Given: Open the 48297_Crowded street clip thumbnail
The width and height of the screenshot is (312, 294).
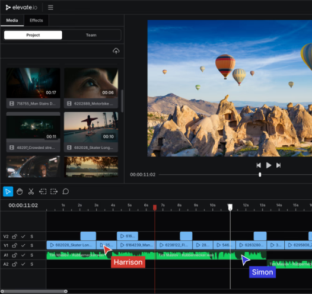Looking at the screenshot, I should [33, 127].
